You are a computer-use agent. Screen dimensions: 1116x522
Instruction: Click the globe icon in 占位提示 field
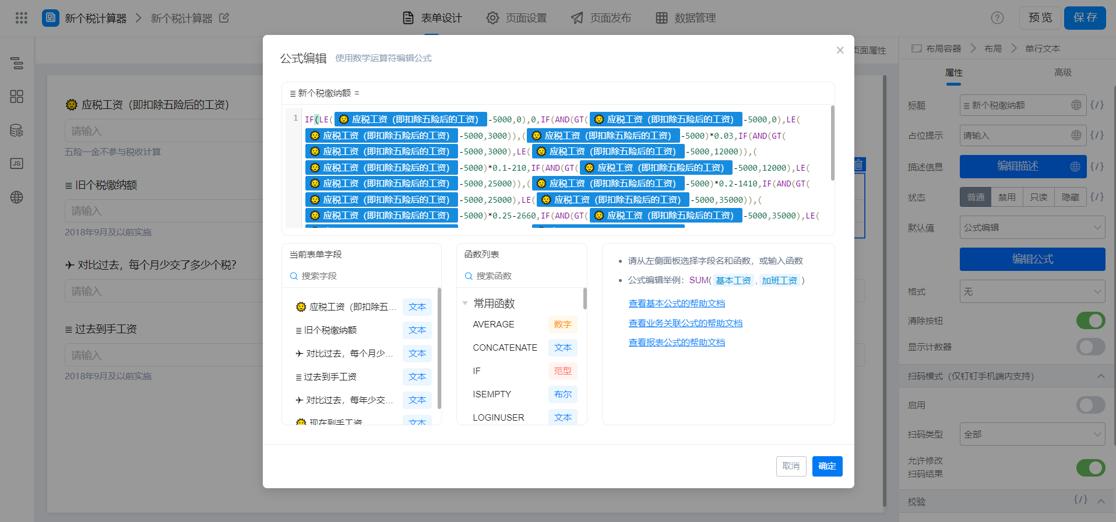pyautogui.click(x=1076, y=135)
